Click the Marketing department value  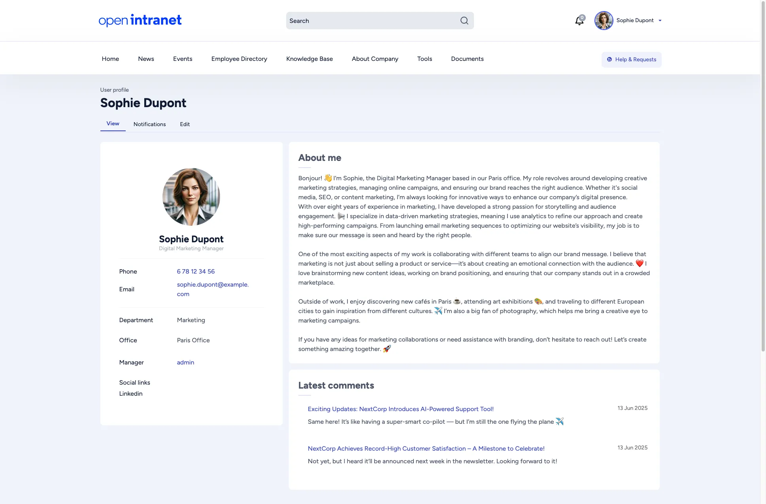[x=191, y=320]
